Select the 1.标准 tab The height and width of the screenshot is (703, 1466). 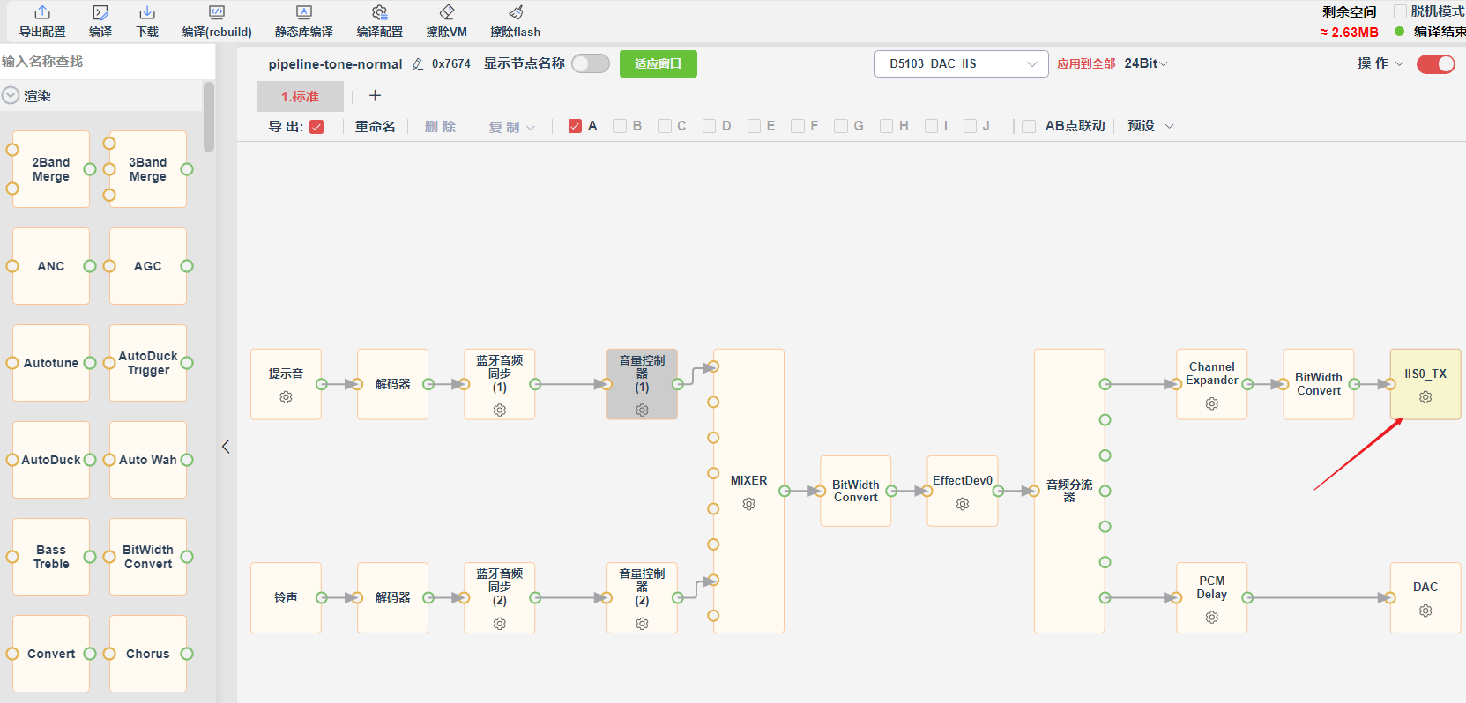click(x=300, y=96)
